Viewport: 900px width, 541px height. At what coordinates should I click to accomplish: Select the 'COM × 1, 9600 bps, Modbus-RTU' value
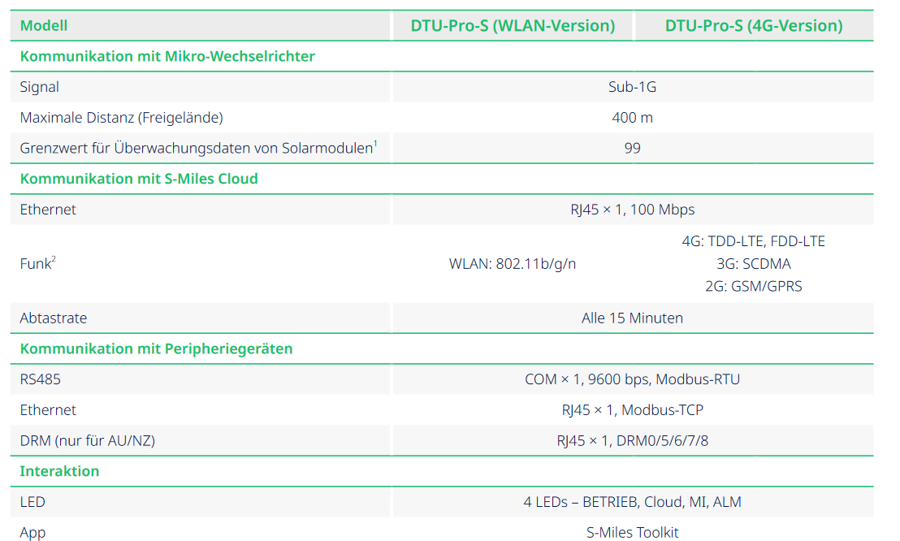pos(632,379)
